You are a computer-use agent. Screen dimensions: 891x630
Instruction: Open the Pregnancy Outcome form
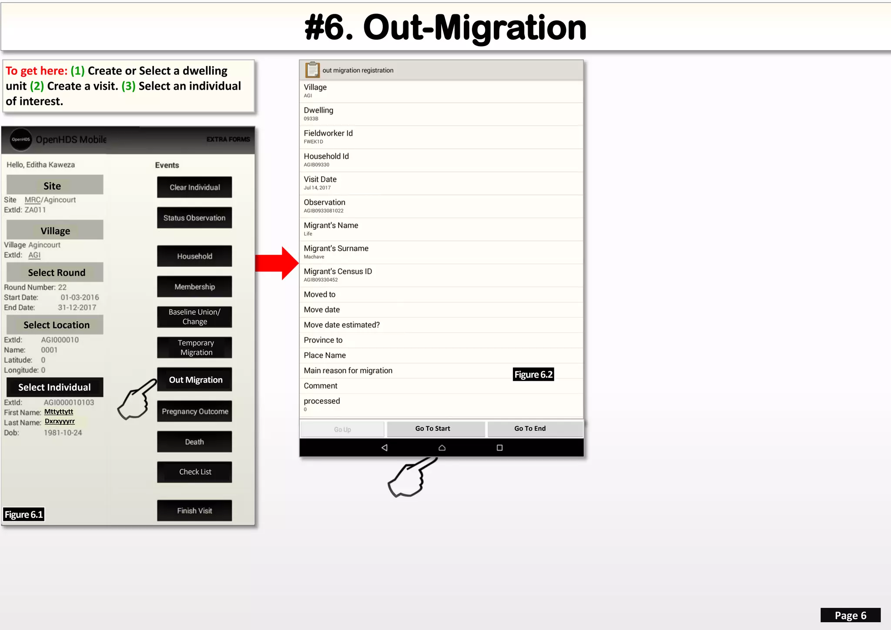(x=194, y=411)
